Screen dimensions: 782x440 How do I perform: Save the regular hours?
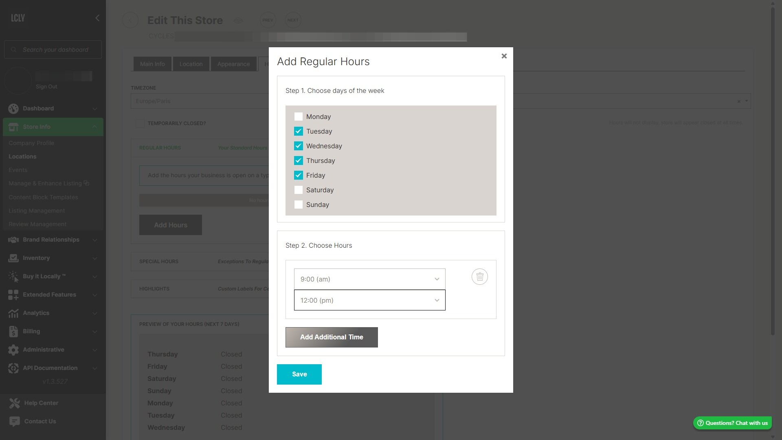(299, 374)
